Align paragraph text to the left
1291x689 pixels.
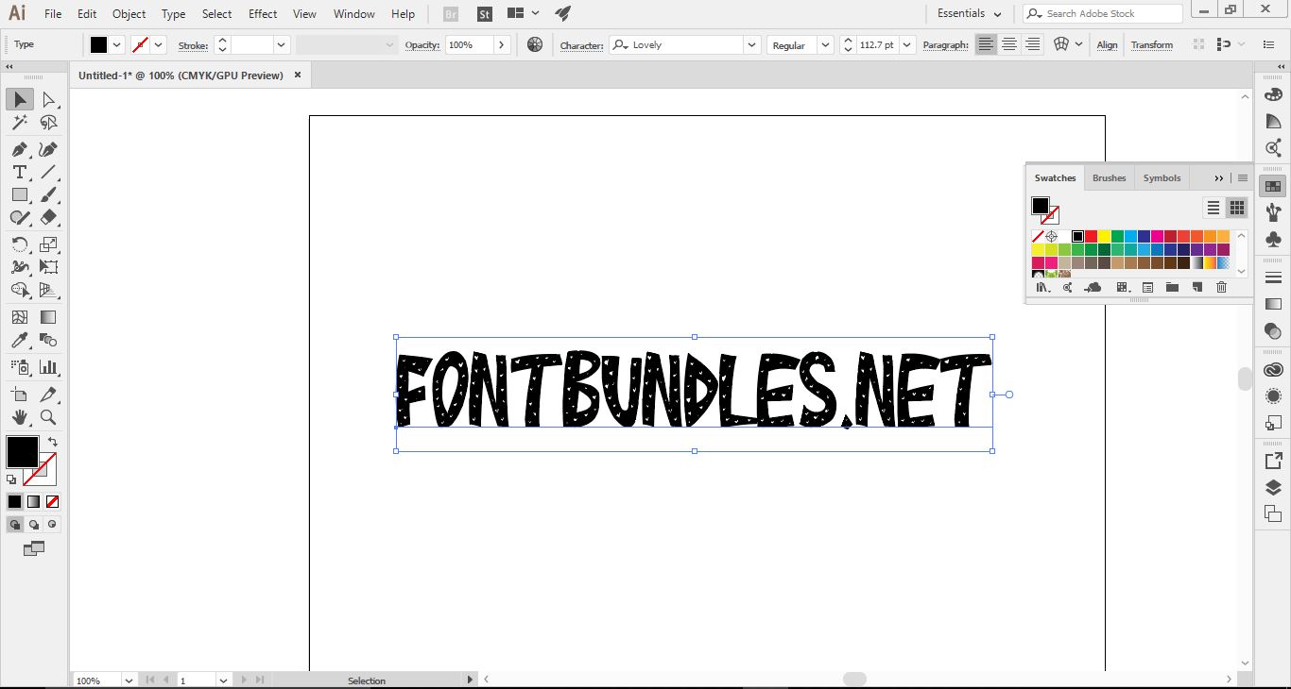coord(986,44)
